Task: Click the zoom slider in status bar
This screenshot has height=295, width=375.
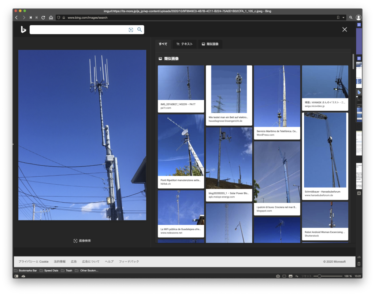Action: [319, 276]
